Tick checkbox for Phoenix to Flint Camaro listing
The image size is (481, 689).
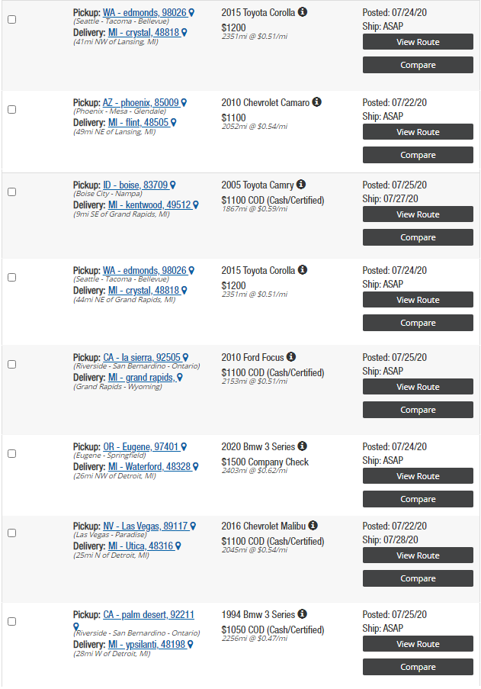point(12,109)
